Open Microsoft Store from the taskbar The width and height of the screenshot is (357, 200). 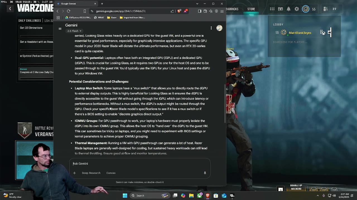216,196
